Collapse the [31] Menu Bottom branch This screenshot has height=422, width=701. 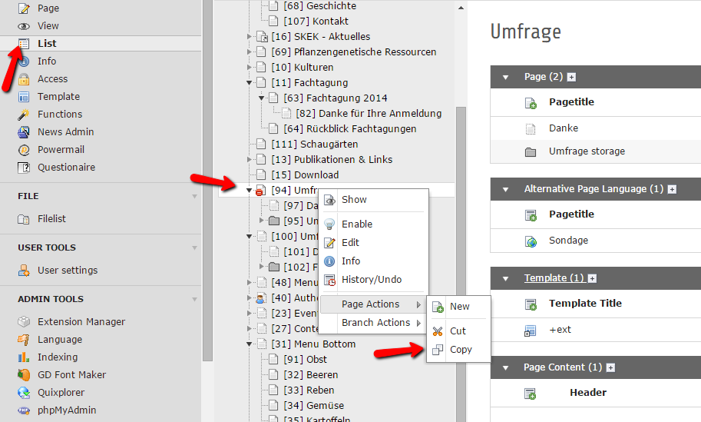coord(250,344)
